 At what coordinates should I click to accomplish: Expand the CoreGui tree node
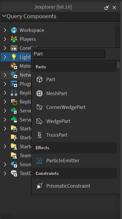click(5, 48)
